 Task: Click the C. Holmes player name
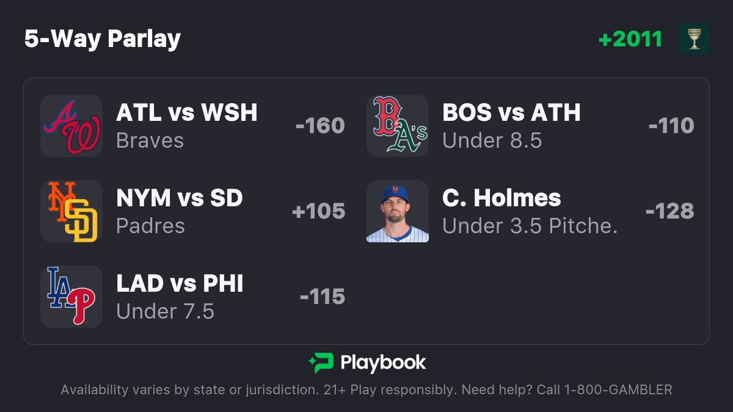(501, 198)
